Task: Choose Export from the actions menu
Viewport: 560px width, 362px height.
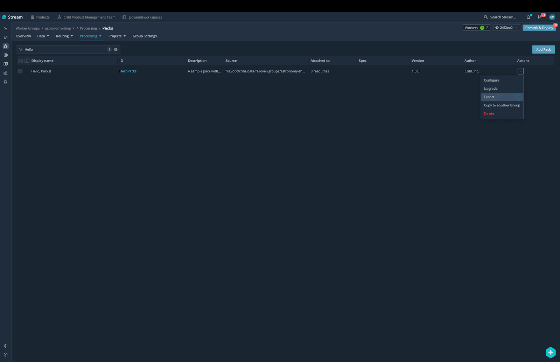Action: [489, 97]
